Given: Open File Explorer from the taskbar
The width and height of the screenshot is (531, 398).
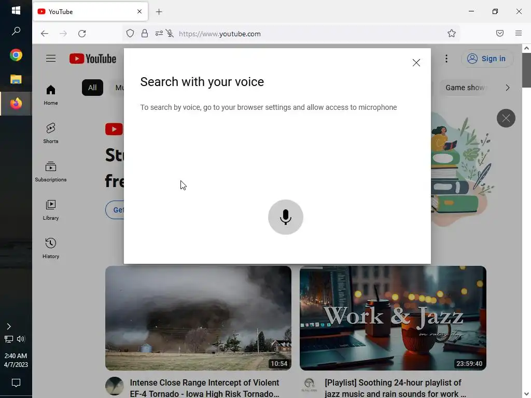Looking at the screenshot, I should coord(16,79).
